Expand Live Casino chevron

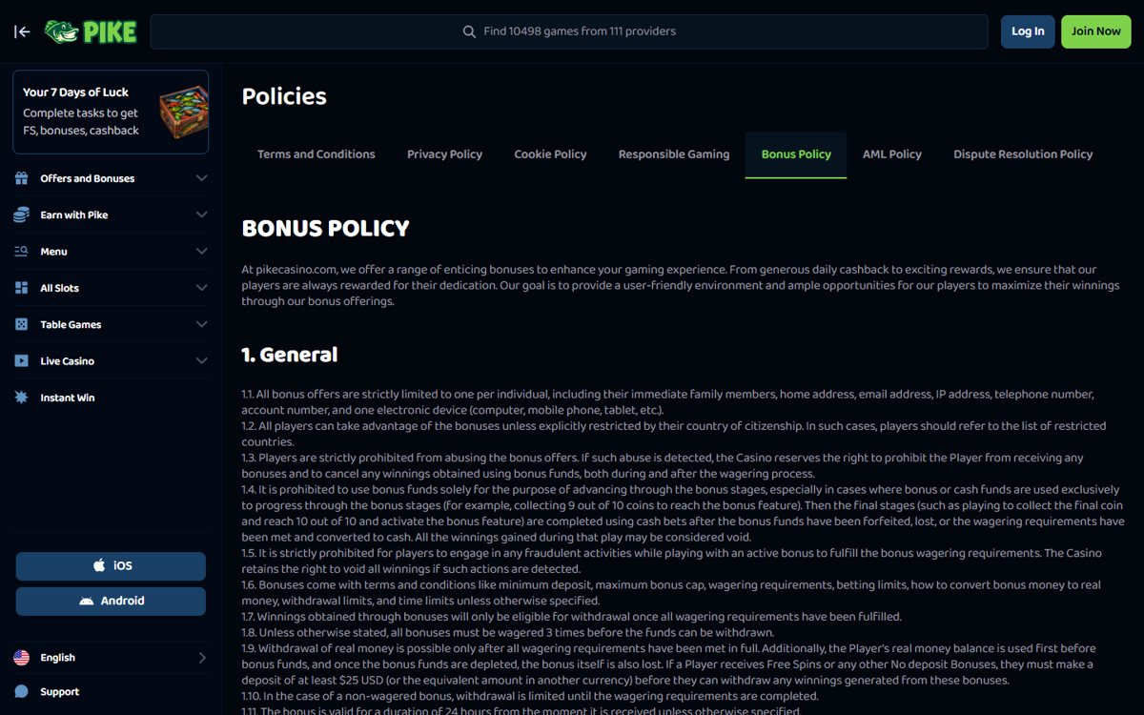pyautogui.click(x=201, y=361)
